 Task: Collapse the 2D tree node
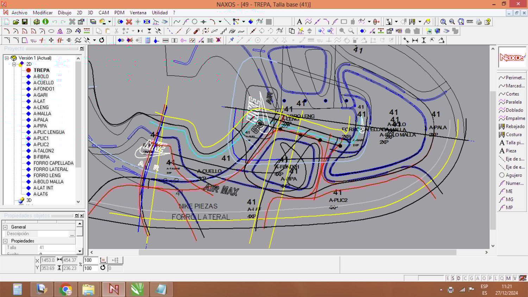(x=14, y=64)
